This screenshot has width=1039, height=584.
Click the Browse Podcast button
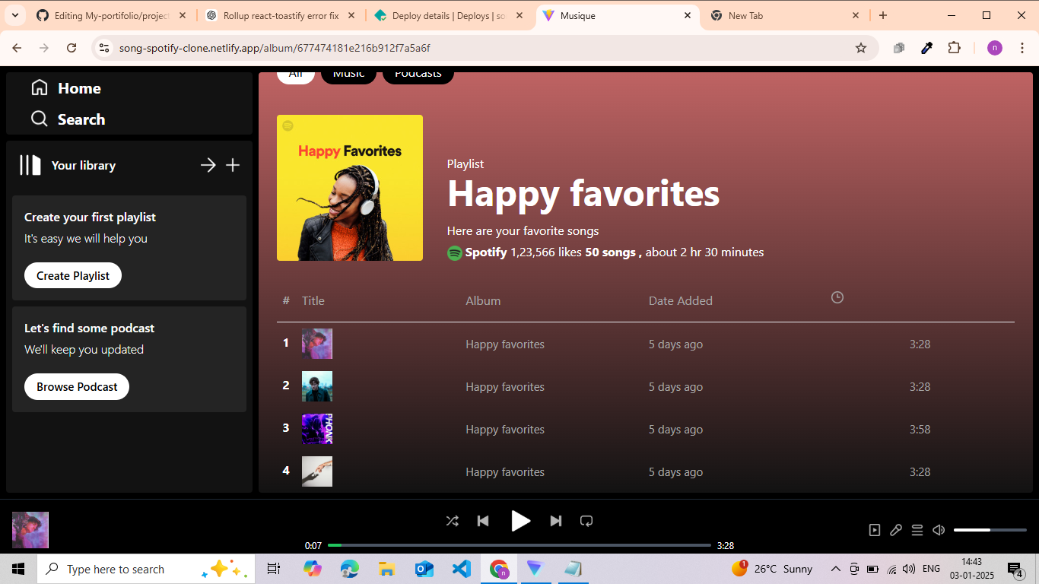pos(77,386)
